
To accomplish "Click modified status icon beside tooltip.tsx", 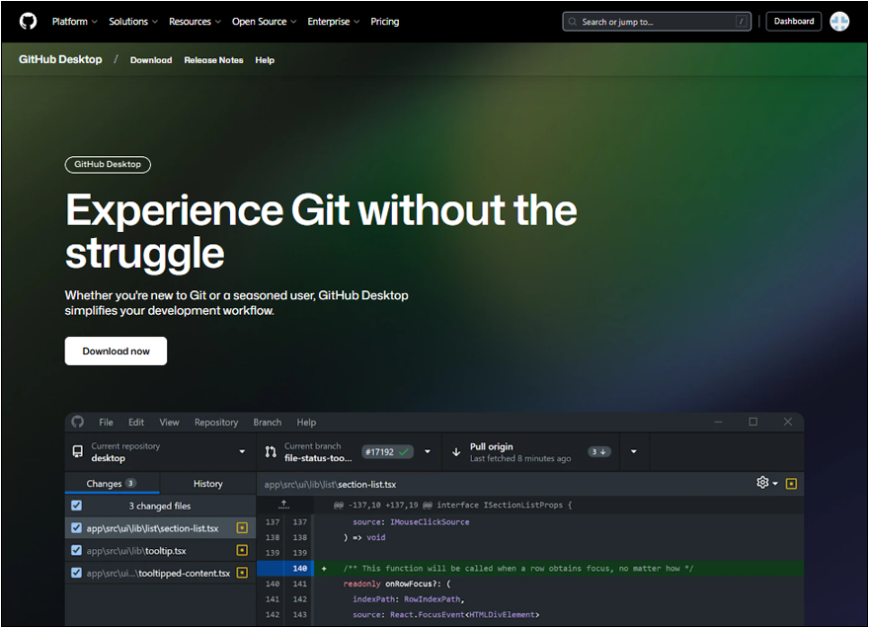I will click(242, 550).
